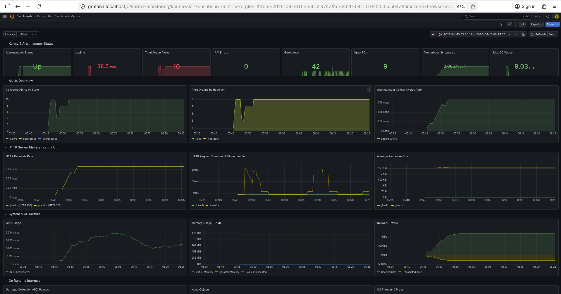Viewport: 561px width, 294px height.
Task: Click the Uptime panel title
Action: (80, 53)
